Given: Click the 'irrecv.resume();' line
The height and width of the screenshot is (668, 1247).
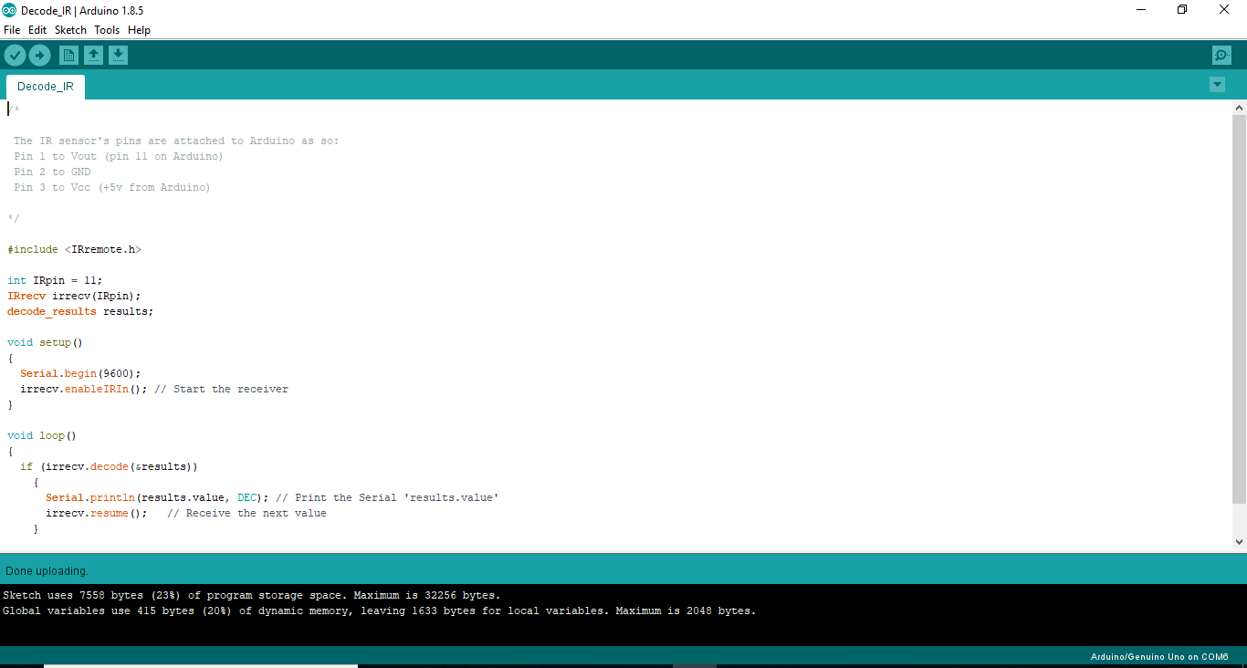Looking at the screenshot, I should [x=97, y=513].
